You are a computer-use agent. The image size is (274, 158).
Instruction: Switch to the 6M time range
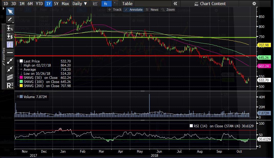coord(30,4)
